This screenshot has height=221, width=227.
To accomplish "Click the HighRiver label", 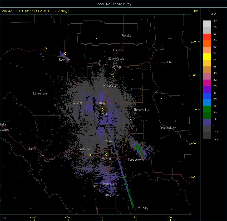I will [x=113, y=195].
